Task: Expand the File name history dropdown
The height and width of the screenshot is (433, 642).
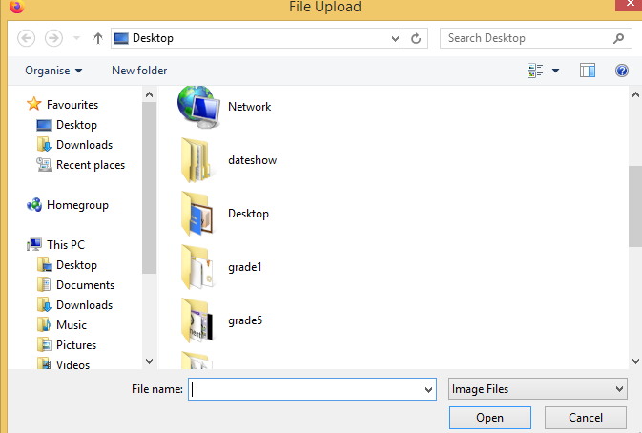Action: (427, 389)
